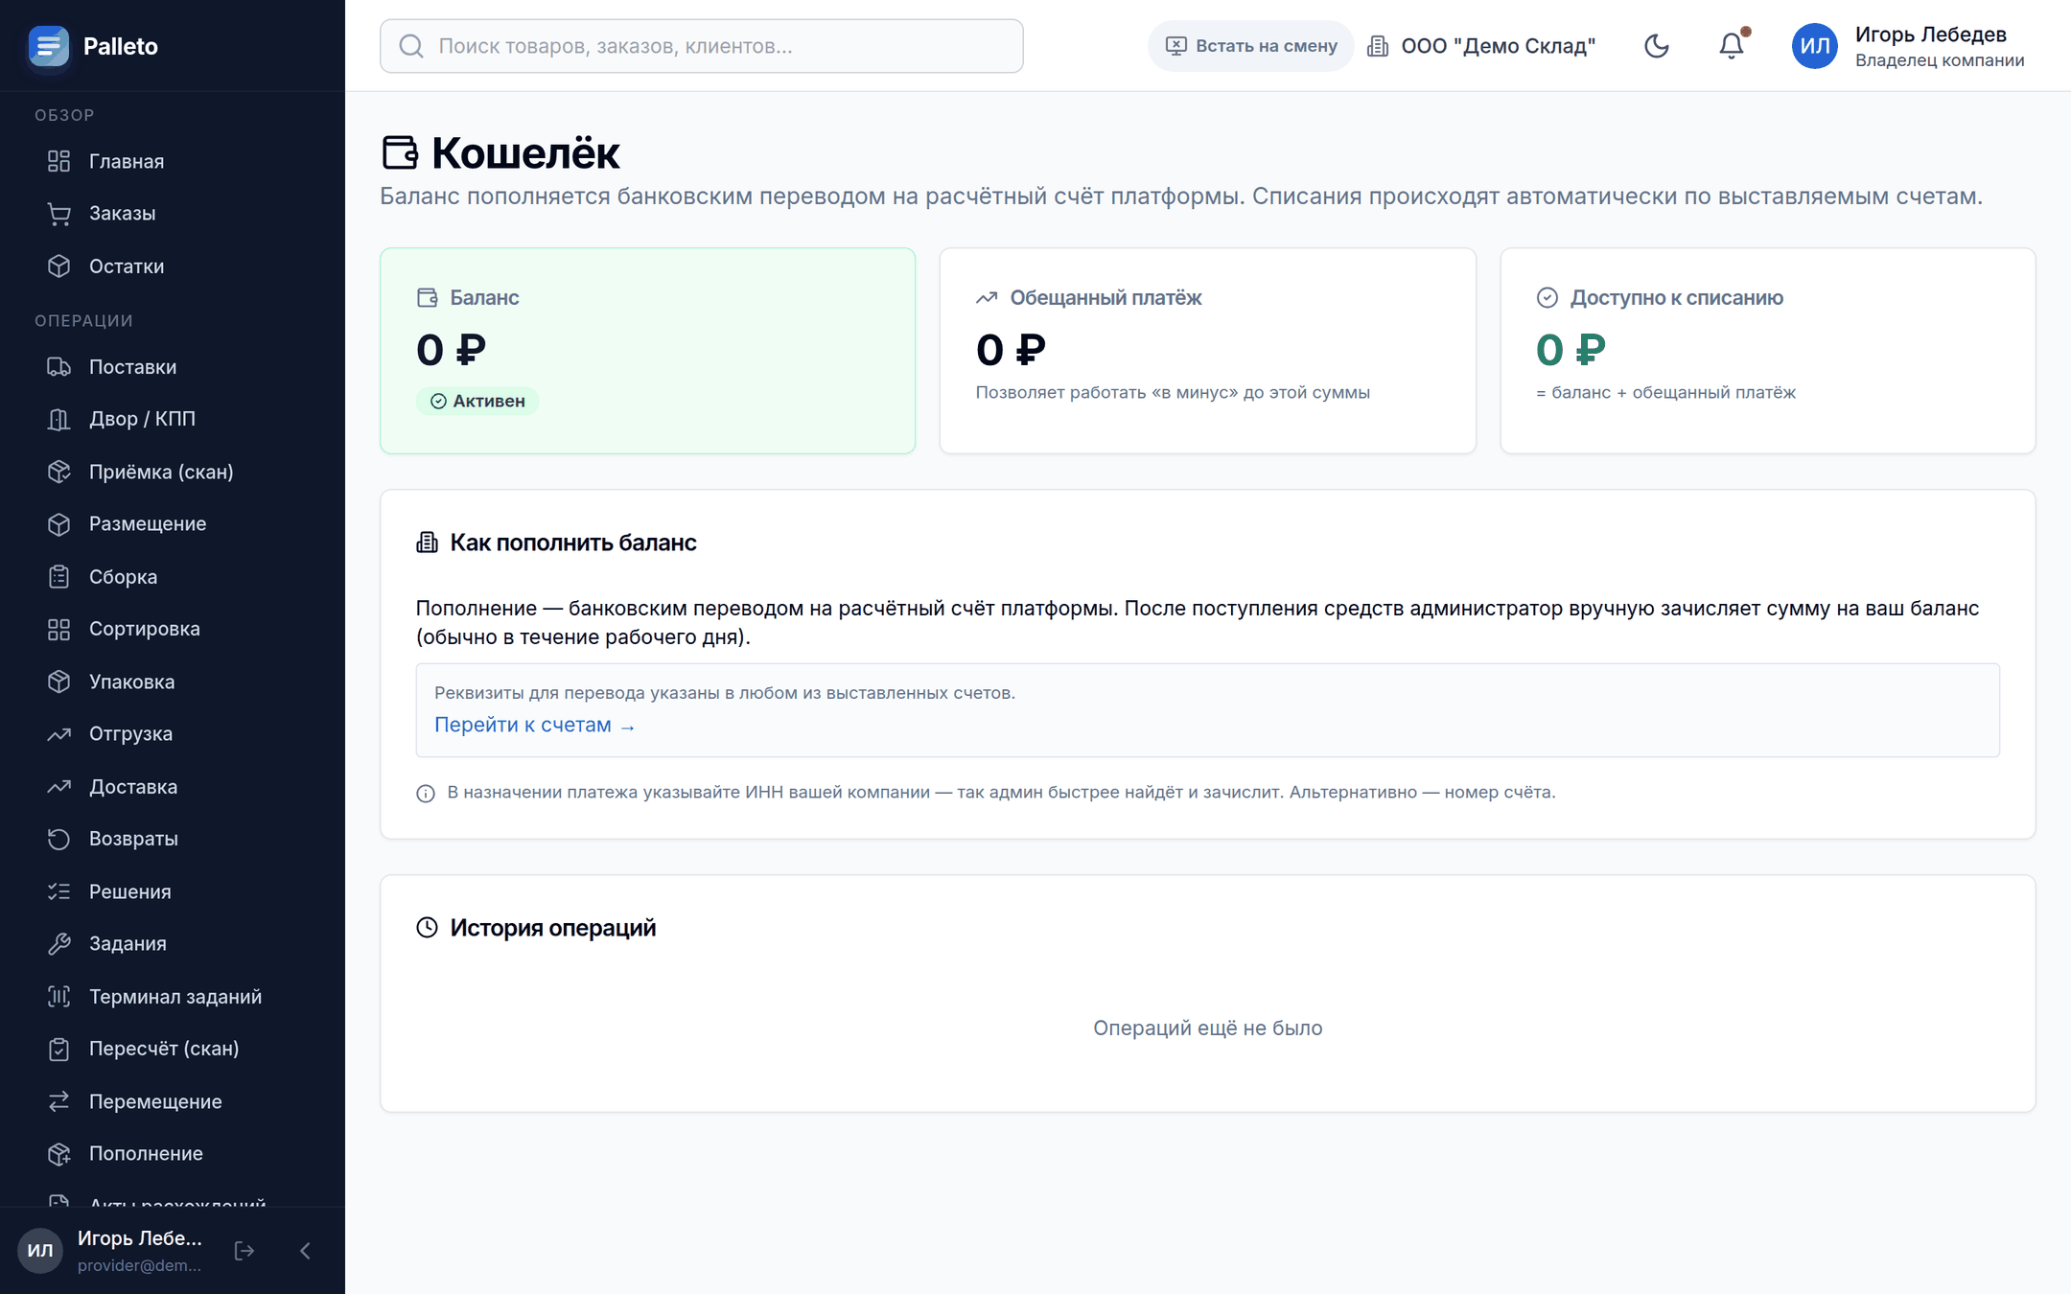Open the ООО "Демо Склад" company selector
Image resolution: width=2071 pixels, height=1294 pixels.
click(x=1482, y=46)
